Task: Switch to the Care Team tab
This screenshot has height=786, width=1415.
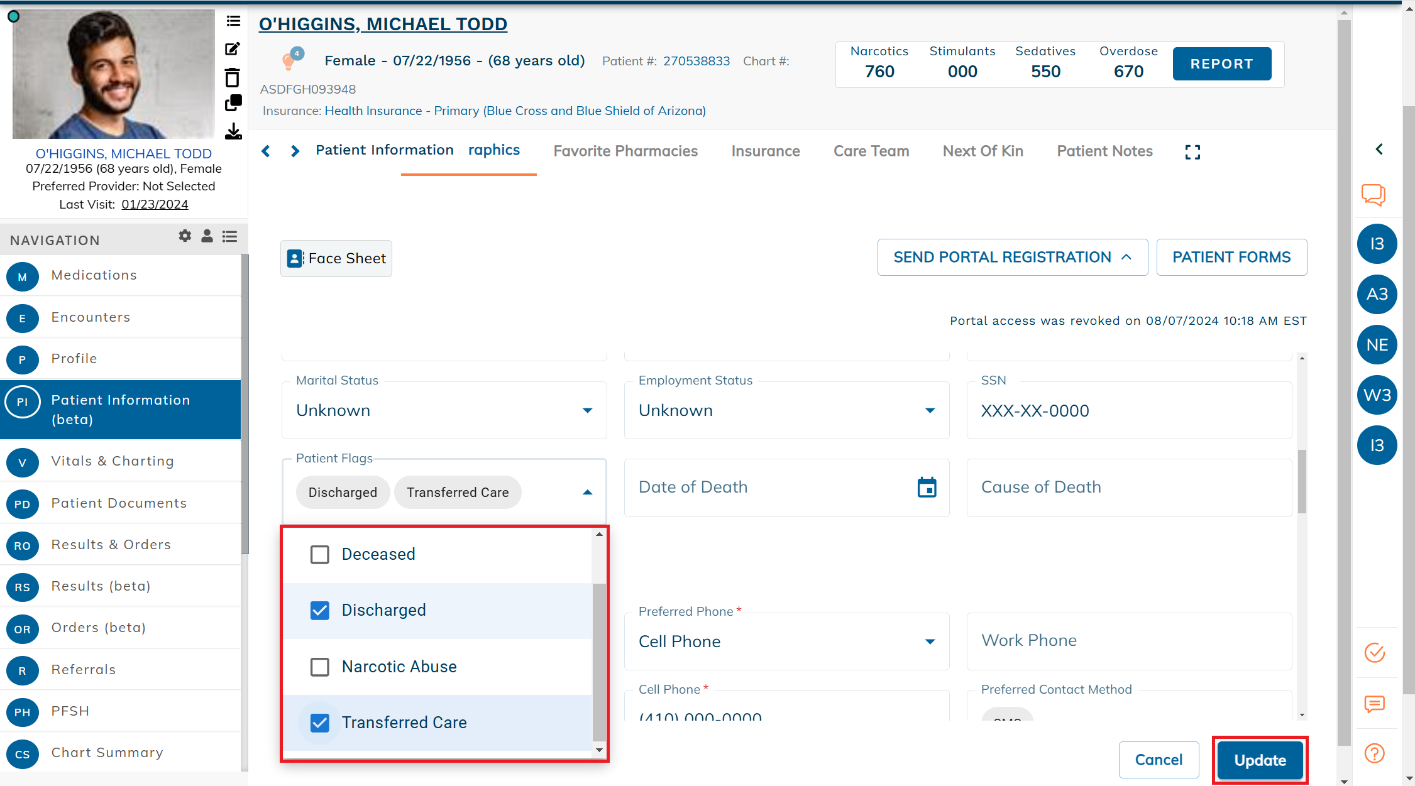Action: coord(871,151)
